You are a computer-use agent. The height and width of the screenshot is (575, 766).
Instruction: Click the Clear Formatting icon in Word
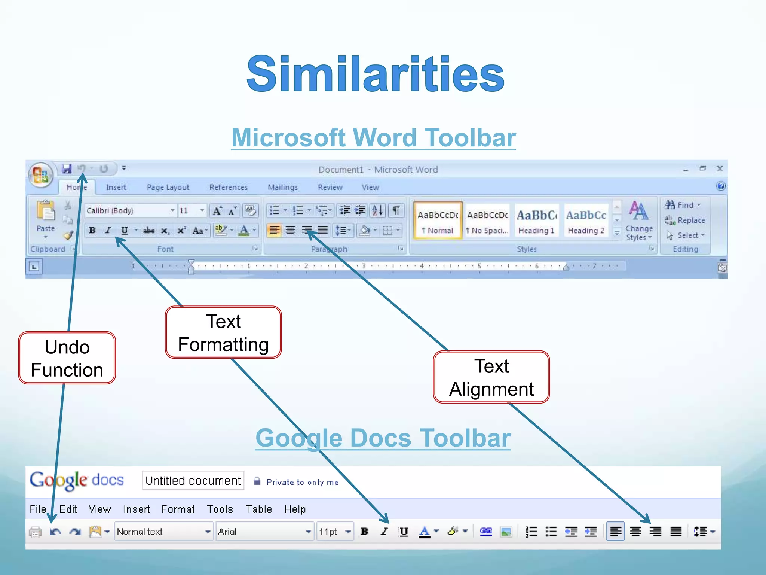coord(250,211)
